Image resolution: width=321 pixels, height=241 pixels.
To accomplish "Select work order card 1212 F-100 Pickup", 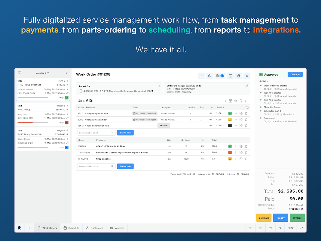I will tap(43, 114).
